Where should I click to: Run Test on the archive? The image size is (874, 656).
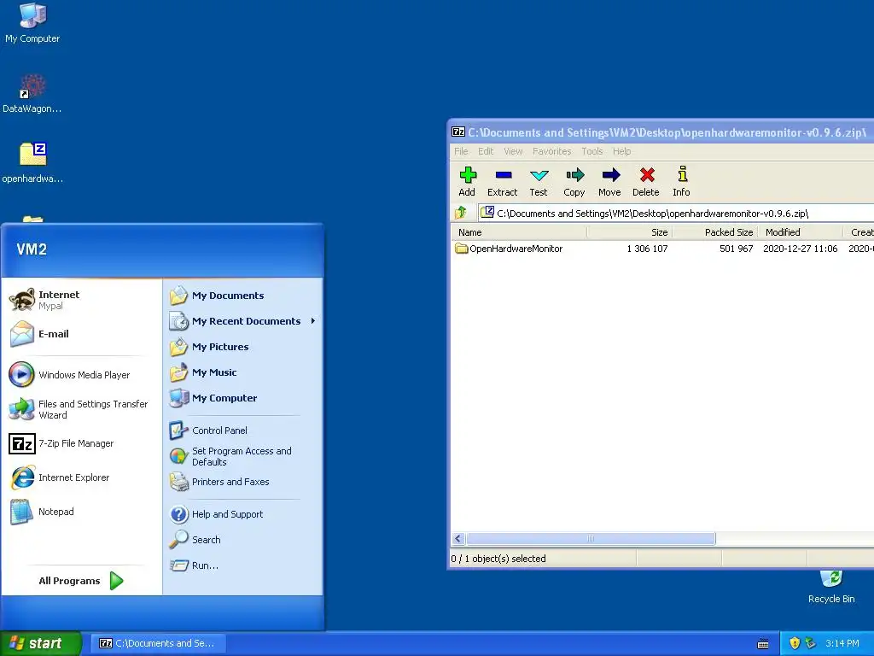point(539,182)
